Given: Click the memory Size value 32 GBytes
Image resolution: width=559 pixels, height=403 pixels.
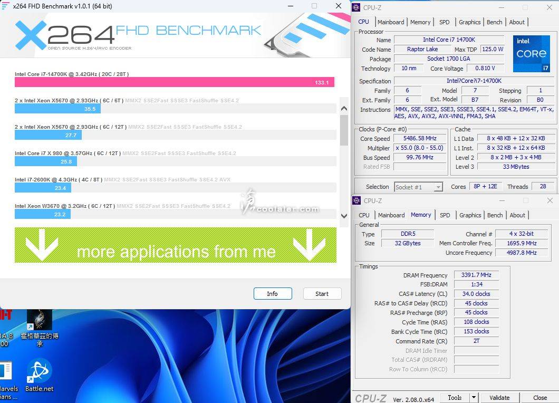Looking at the screenshot, I should tap(408, 243).
